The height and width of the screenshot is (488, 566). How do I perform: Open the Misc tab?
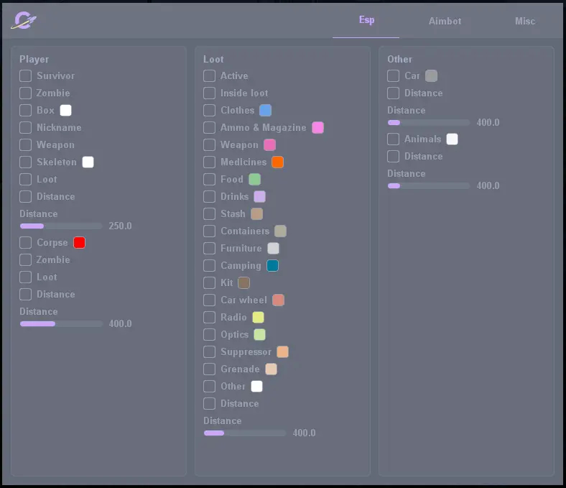[524, 21]
